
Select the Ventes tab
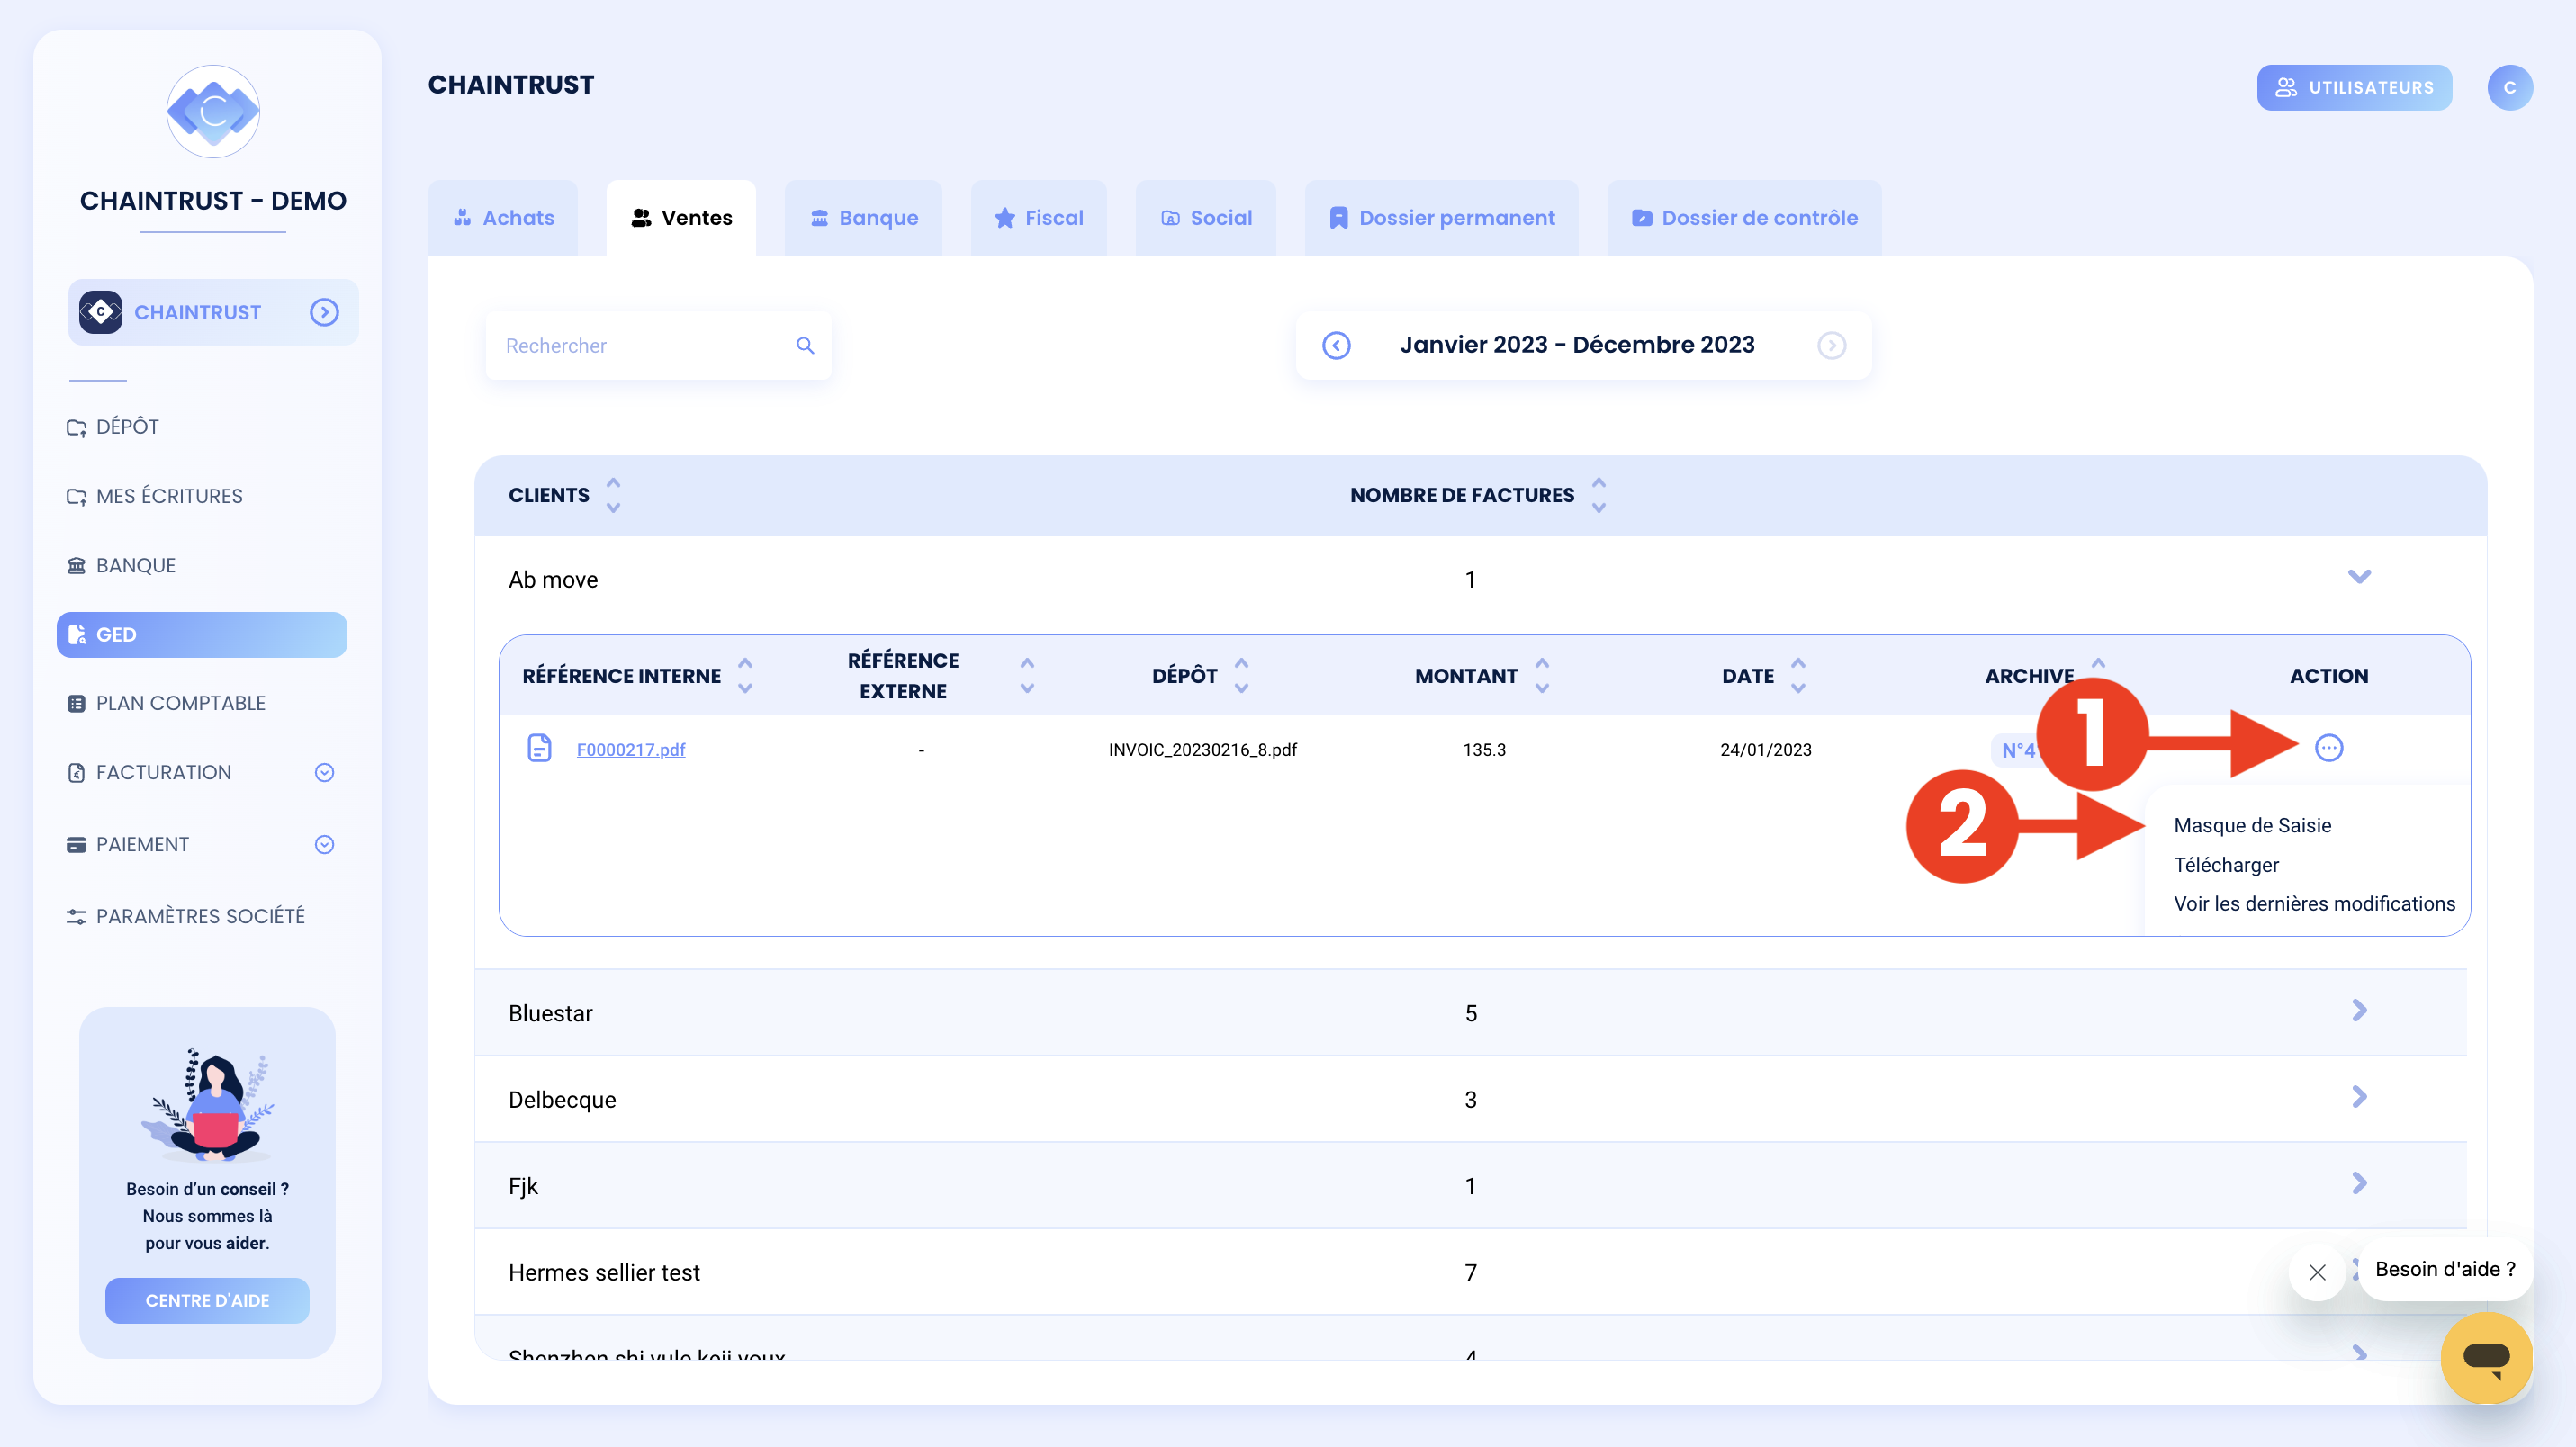(x=681, y=218)
